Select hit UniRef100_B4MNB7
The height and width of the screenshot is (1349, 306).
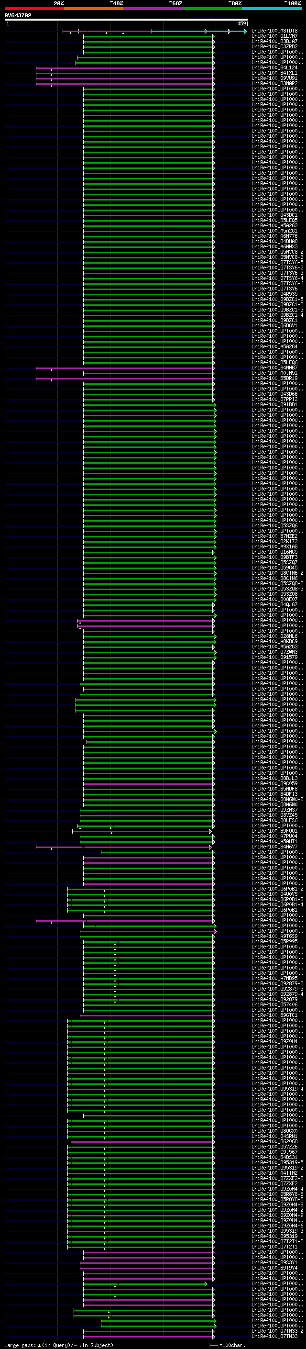[x=274, y=368]
